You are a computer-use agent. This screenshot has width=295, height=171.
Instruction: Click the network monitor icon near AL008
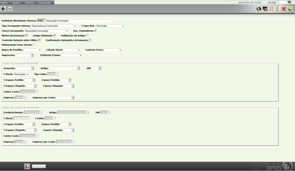click(290, 2)
